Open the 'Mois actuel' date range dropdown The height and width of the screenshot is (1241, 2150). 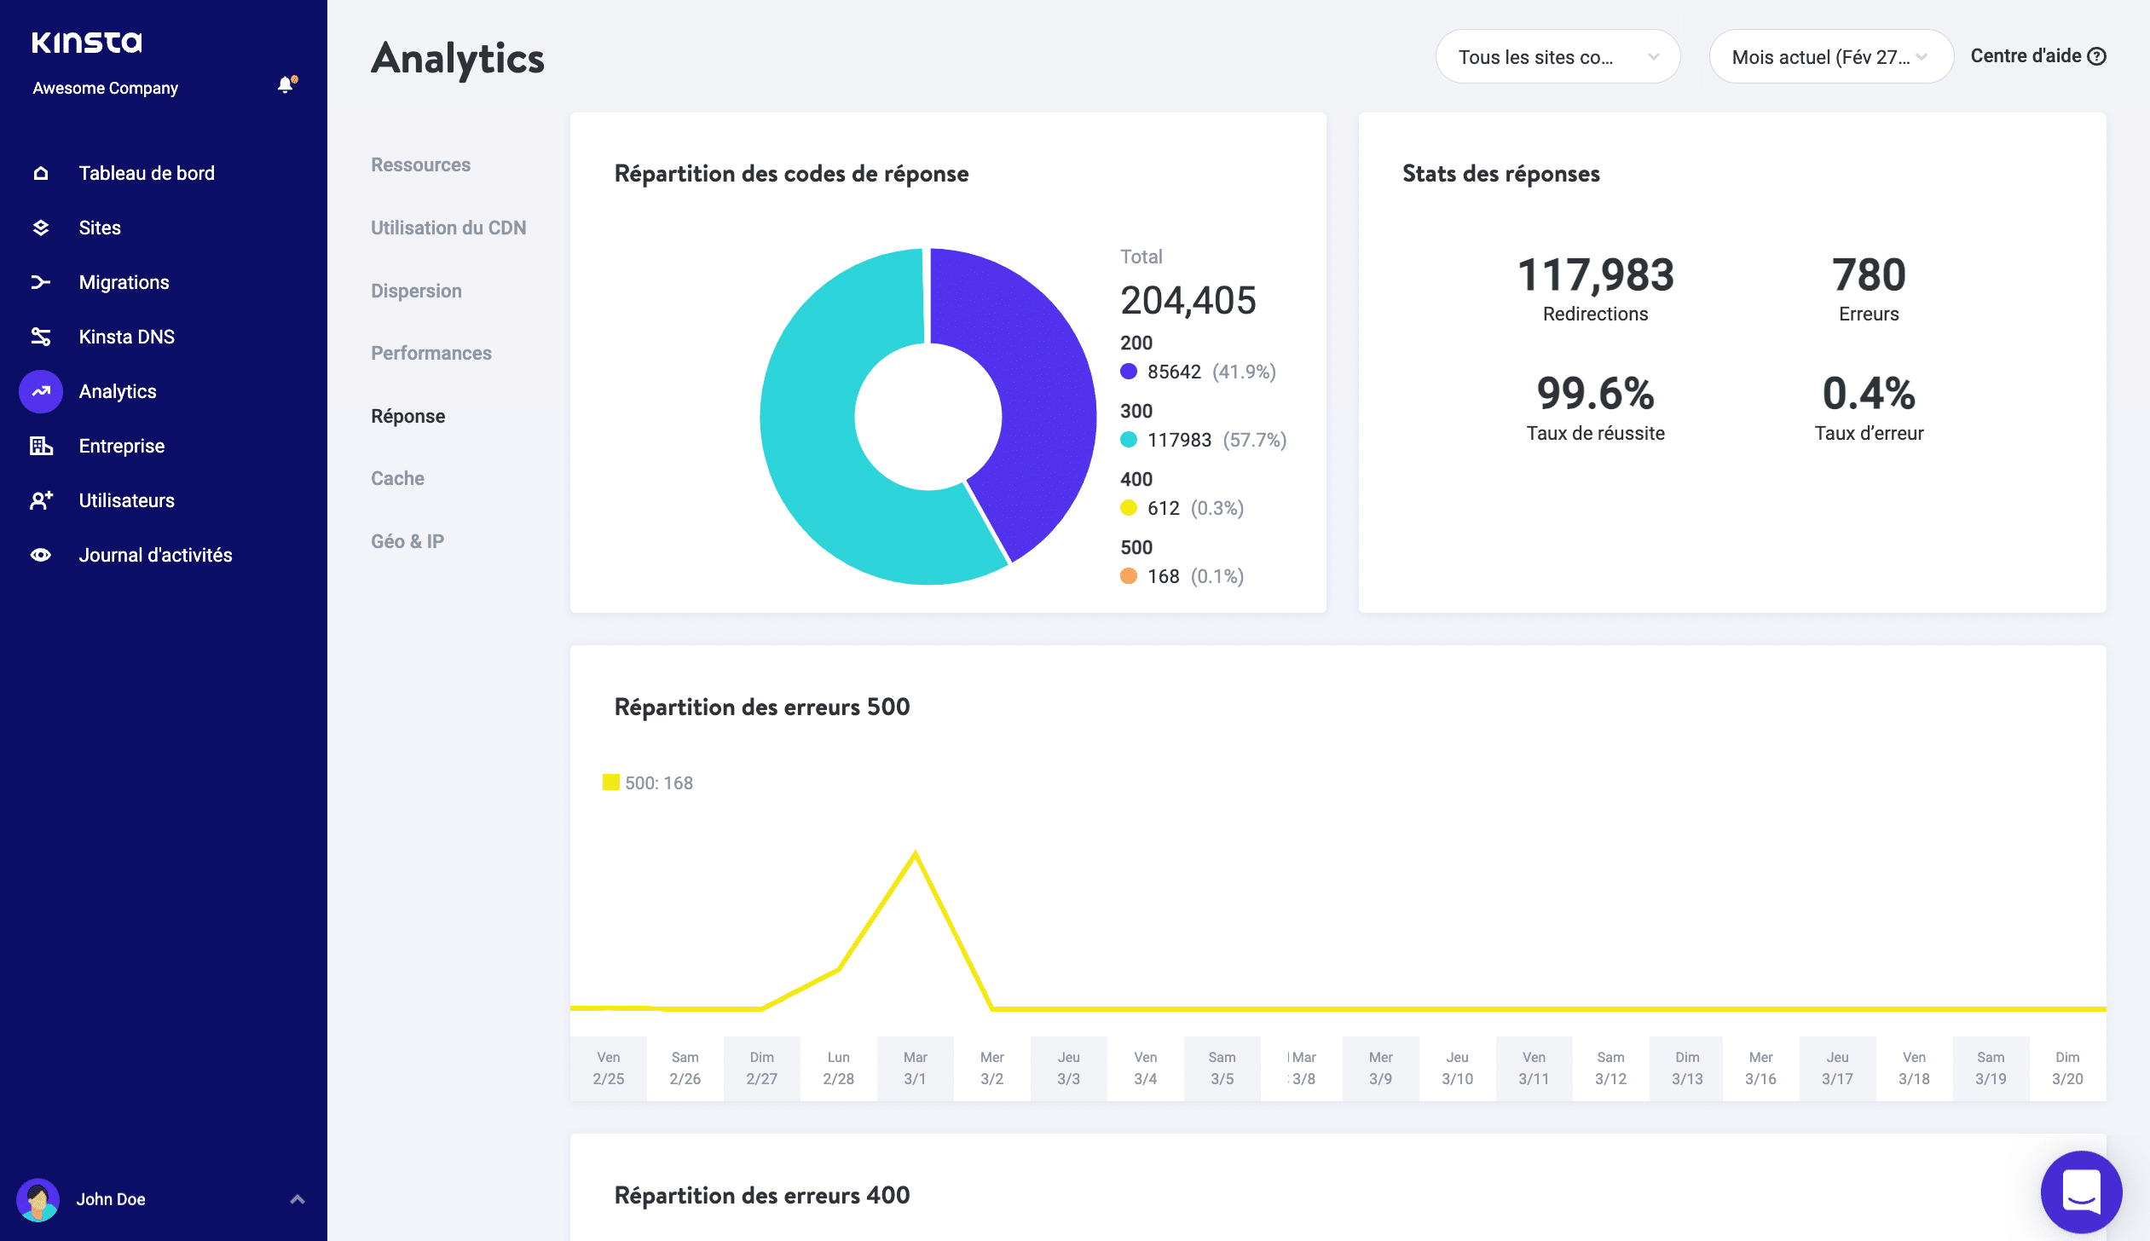[1831, 56]
